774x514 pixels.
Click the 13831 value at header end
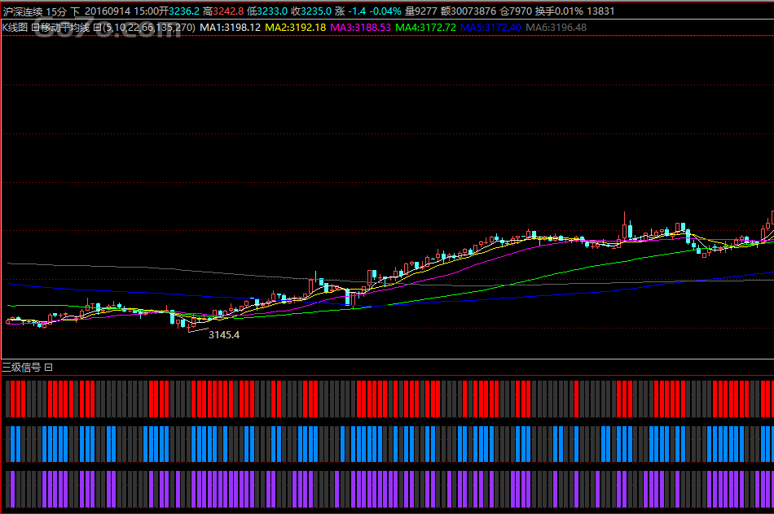600,11
